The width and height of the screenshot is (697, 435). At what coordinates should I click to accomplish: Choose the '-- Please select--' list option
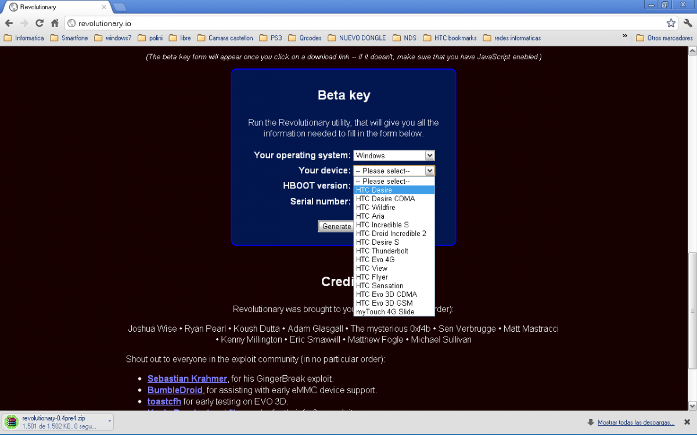[x=394, y=181]
